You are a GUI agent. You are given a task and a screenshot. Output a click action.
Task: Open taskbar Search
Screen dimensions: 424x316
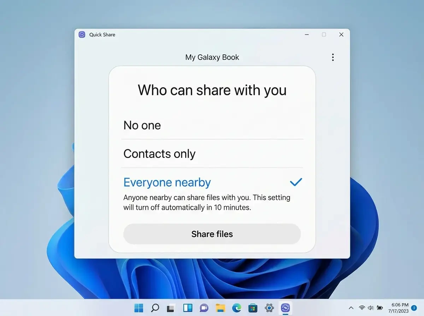coord(155,308)
